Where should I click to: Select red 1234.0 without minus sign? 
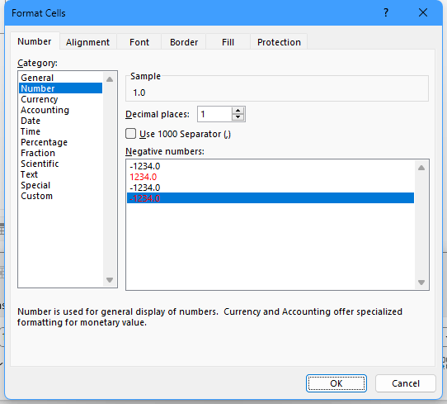coord(271,177)
